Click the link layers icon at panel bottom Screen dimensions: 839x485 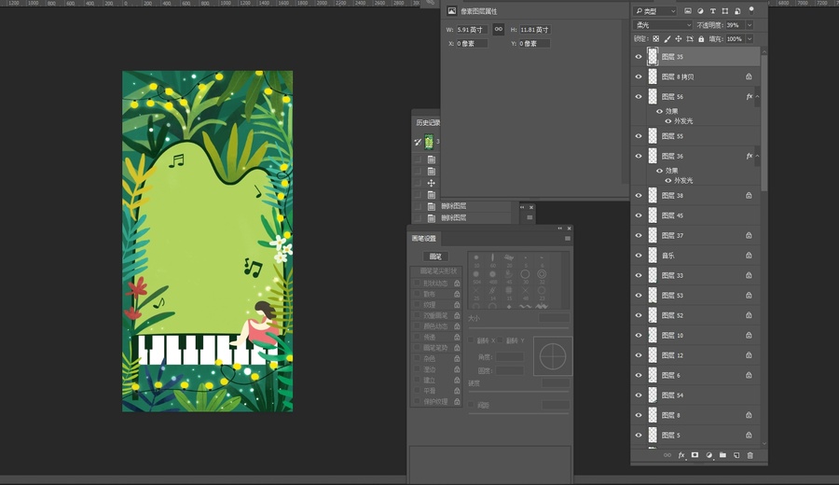667,455
